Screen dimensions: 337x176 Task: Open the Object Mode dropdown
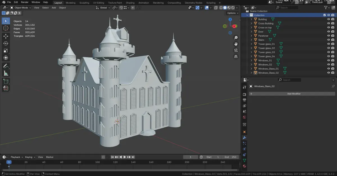[21, 8]
